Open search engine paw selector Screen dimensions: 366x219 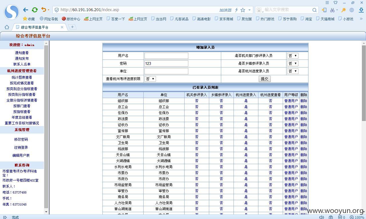[259, 10]
